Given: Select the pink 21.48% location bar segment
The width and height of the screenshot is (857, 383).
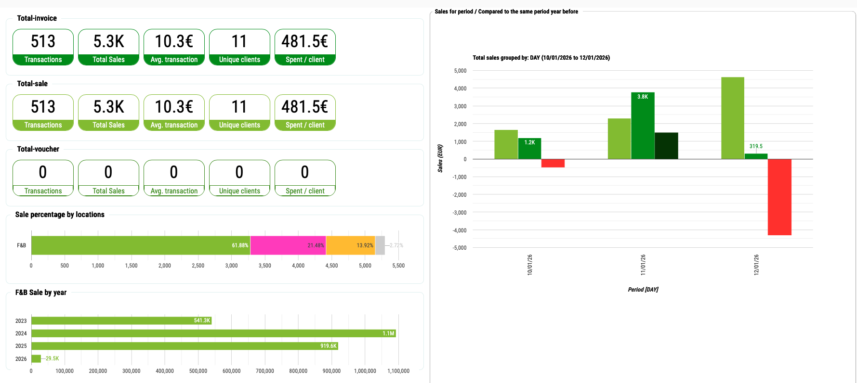Looking at the screenshot, I should pyautogui.click(x=288, y=245).
